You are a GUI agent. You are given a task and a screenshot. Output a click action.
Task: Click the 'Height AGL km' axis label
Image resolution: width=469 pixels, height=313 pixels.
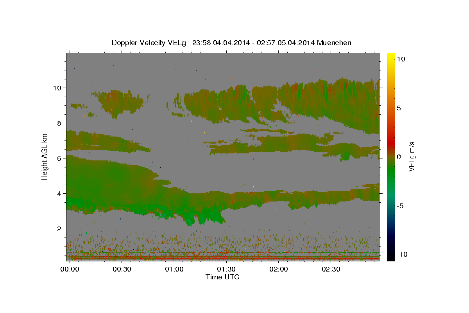coord(45,156)
